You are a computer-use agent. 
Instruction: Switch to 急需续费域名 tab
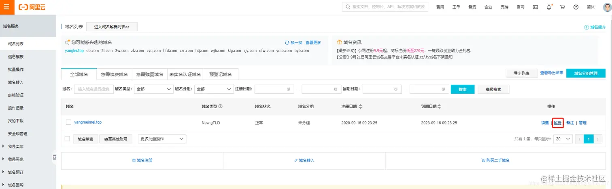(x=115, y=74)
